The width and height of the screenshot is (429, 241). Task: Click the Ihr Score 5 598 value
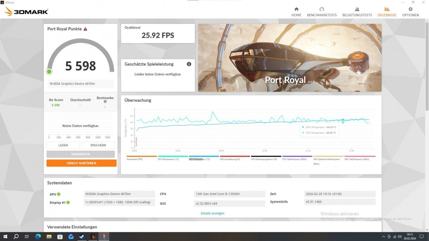[55, 105]
